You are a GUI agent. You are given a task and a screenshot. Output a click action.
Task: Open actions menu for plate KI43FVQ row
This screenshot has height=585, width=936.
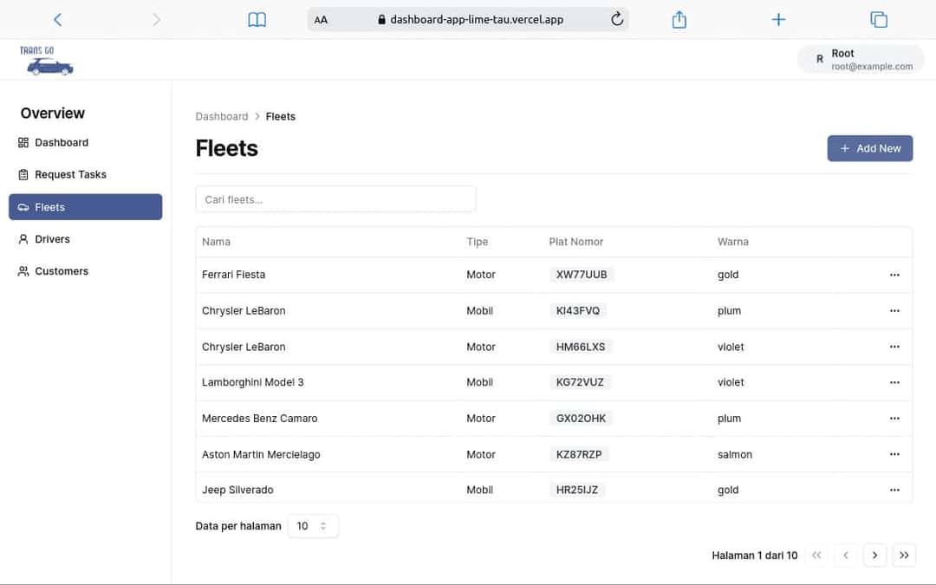pos(894,311)
